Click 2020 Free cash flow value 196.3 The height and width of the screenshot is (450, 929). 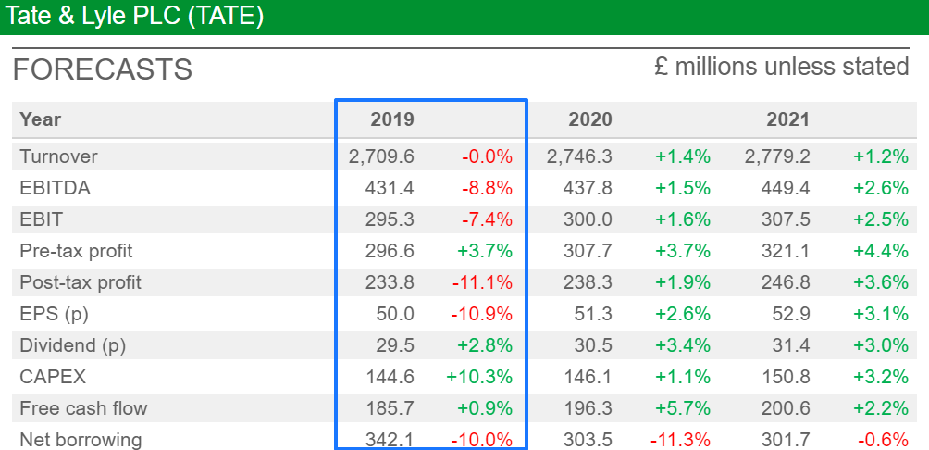[x=588, y=408]
